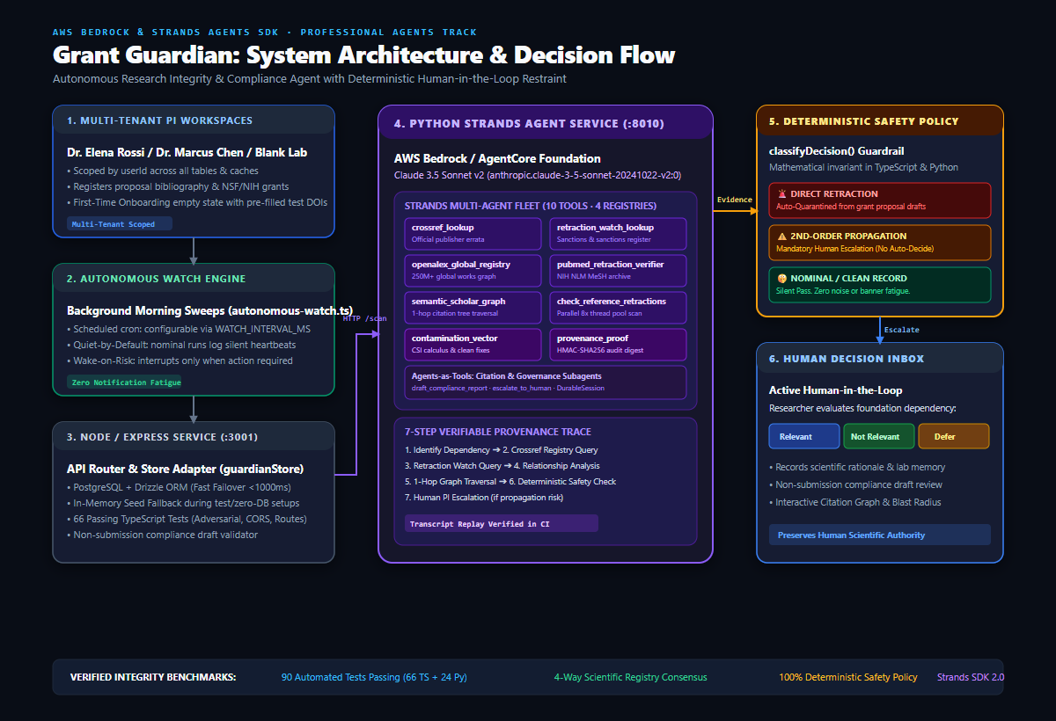
Task: Click 'Dr. Elena Rossi / Dr. Marcus Chen / Blank Lab'
Action: (187, 152)
